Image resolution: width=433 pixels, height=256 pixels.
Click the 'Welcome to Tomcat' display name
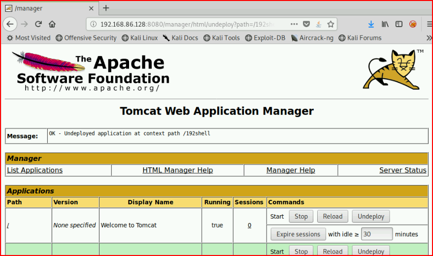coord(129,225)
